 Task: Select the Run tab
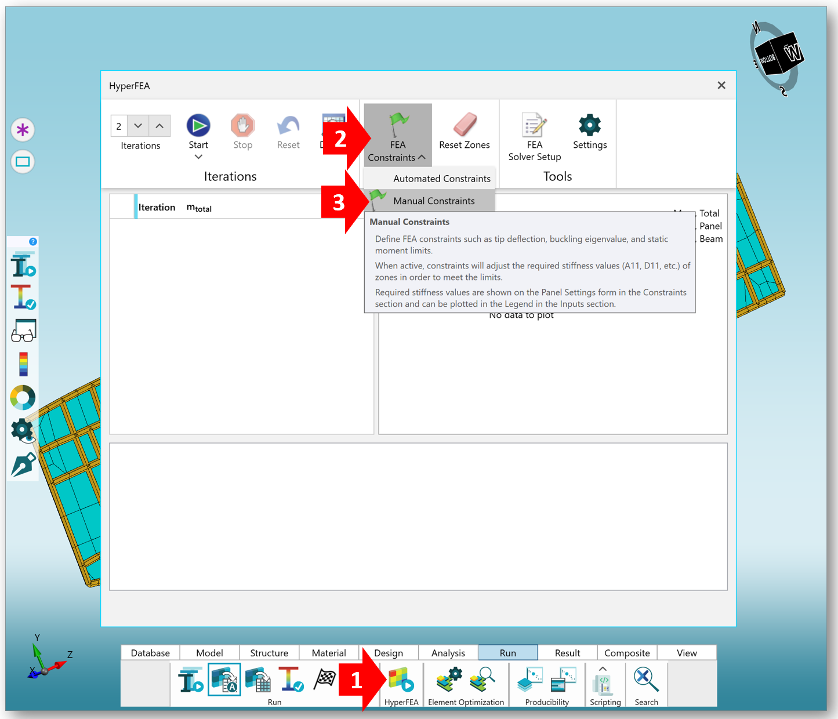(x=508, y=653)
